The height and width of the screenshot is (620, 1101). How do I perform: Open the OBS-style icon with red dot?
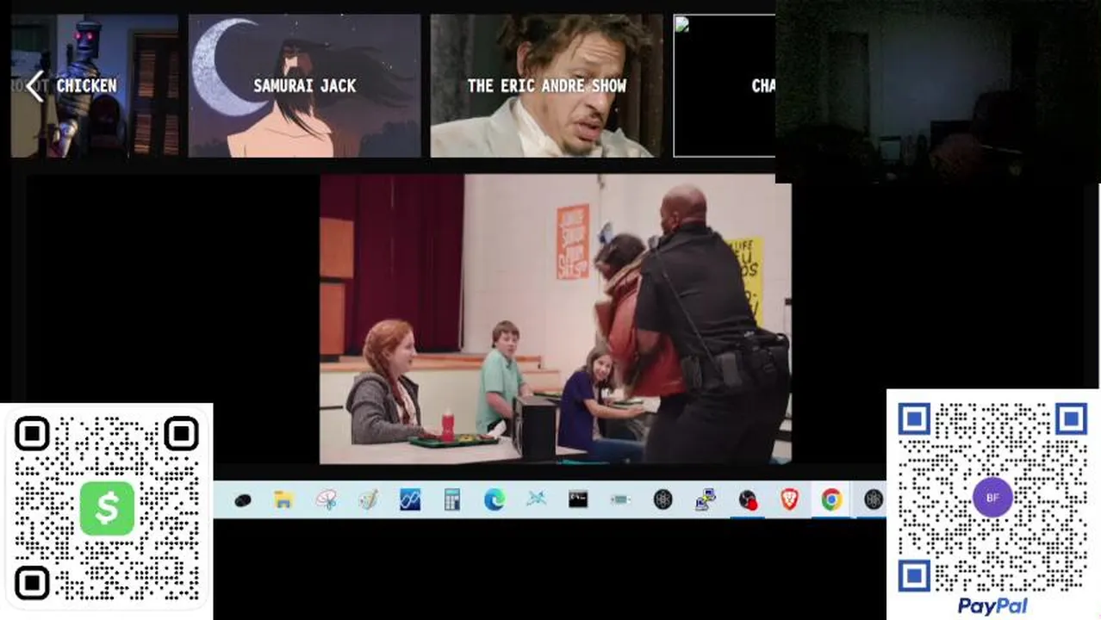(747, 499)
